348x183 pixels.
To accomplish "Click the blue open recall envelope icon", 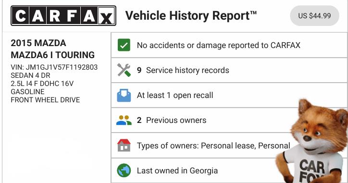I will point(124,96).
